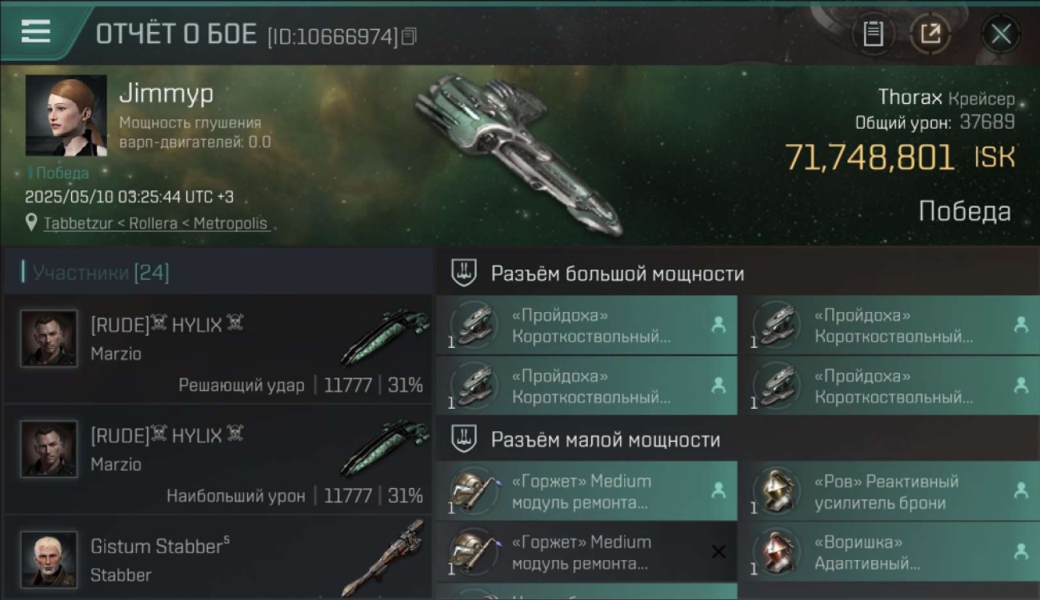Image resolution: width=1040 pixels, height=600 pixels.
Task: Open Gistum Stabber participant entry
Action: click(218, 558)
